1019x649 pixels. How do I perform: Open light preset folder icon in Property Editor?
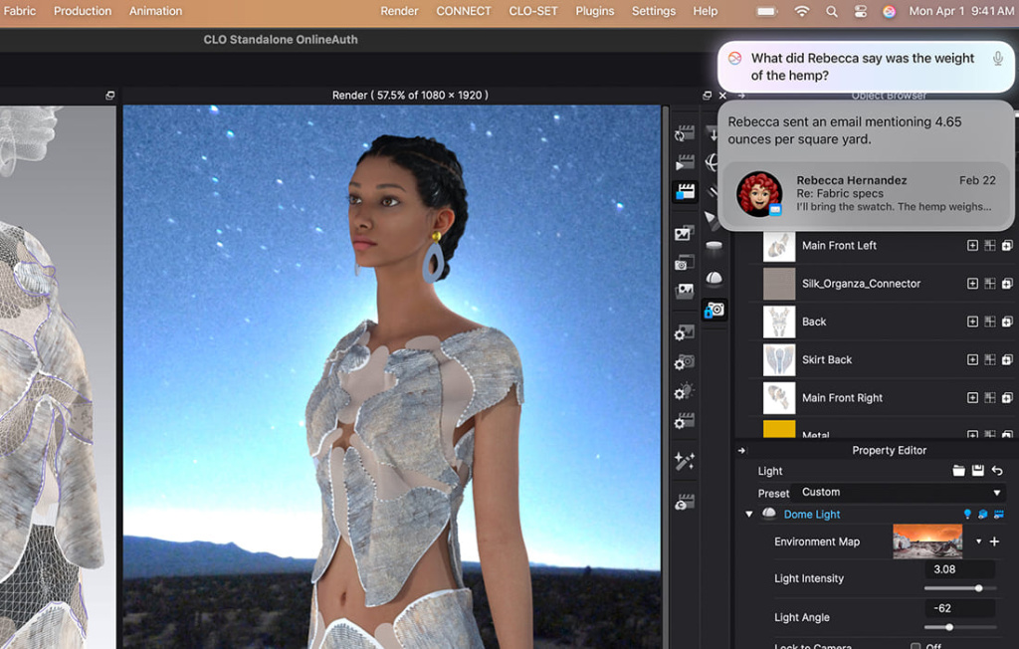click(x=958, y=471)
